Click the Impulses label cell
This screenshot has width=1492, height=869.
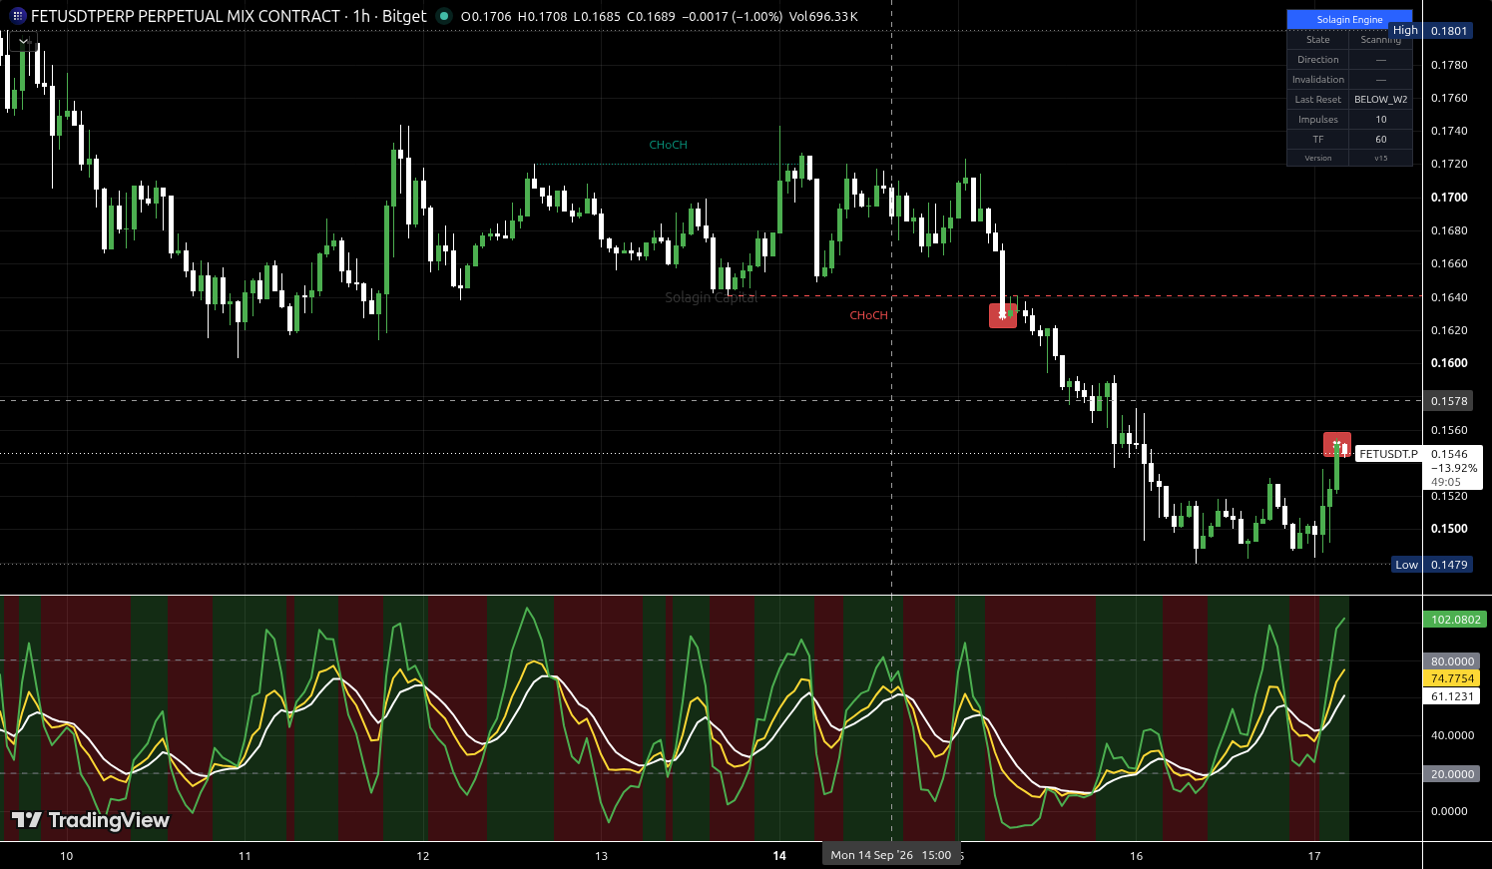pyautogui.click(x=1317, y=120)
